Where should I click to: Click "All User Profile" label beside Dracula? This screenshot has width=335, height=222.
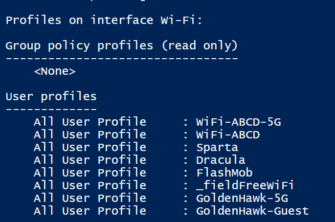89,160
